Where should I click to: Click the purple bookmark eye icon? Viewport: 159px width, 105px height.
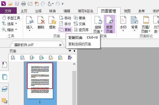pyautogui.click(x=70, y=58)
